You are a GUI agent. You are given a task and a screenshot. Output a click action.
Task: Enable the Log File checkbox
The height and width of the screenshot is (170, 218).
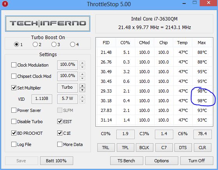coord(14,144)
